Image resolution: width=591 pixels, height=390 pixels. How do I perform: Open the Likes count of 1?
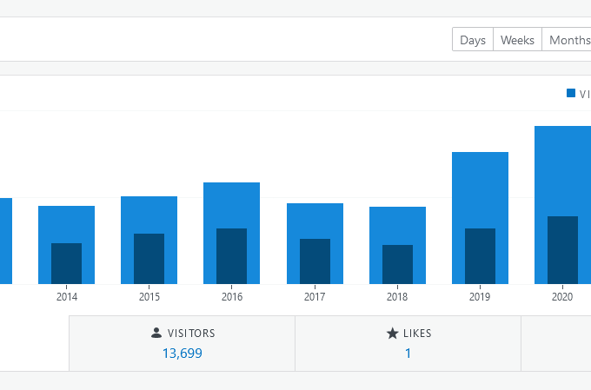[x=408, y=354]
